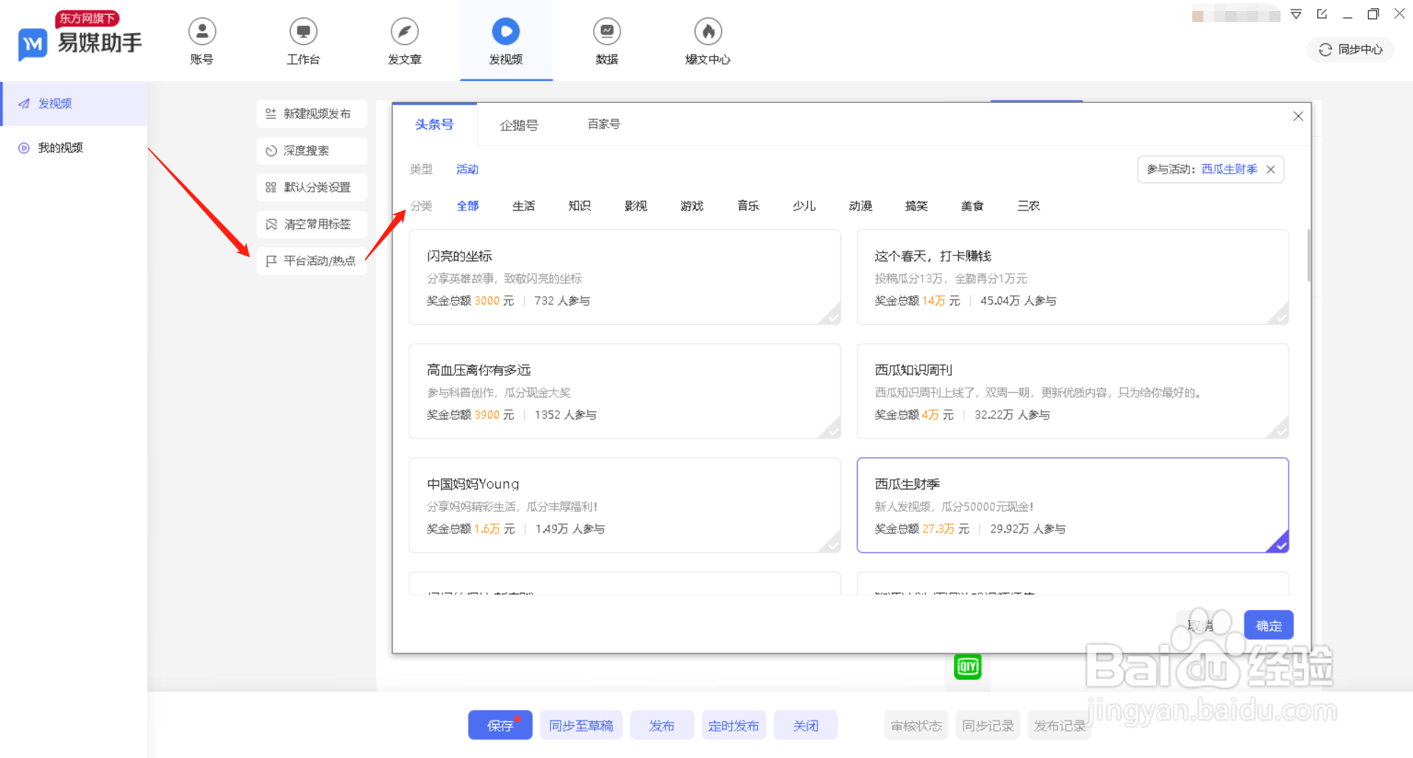
Task: Open the dropdown triangle menu in title bar
Action: tap(1296, 14)
